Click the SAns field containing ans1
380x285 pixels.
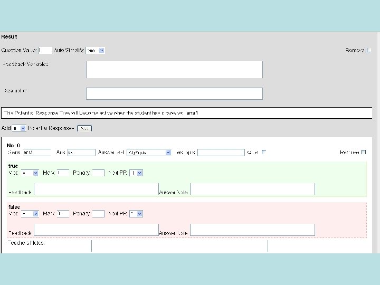pyautogui.click(x=37, y=153)
